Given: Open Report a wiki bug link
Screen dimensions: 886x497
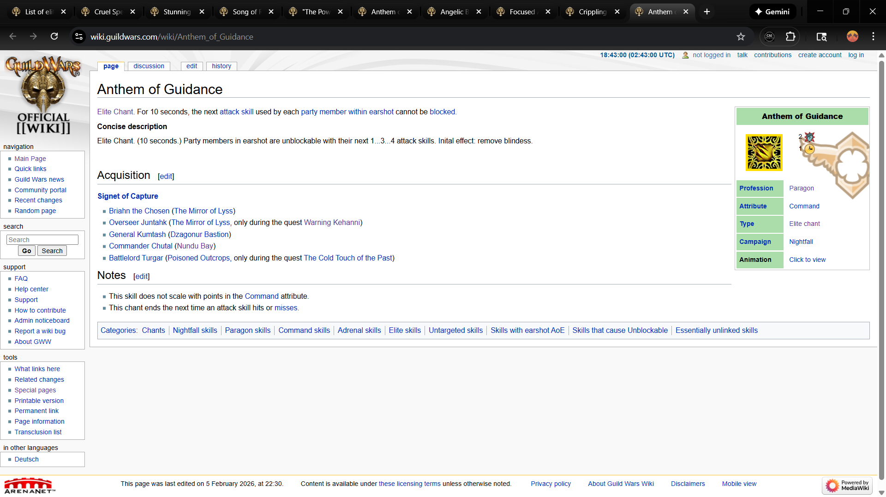Looking at the screenshot, I should click(x=40, y=331).
